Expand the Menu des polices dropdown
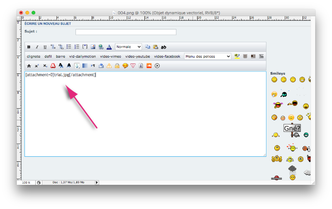 point(207,56)
